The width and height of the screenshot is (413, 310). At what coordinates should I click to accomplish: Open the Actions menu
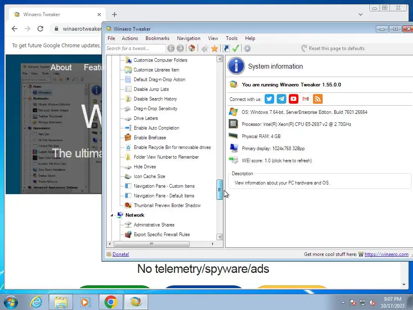(x=130, y=38)
